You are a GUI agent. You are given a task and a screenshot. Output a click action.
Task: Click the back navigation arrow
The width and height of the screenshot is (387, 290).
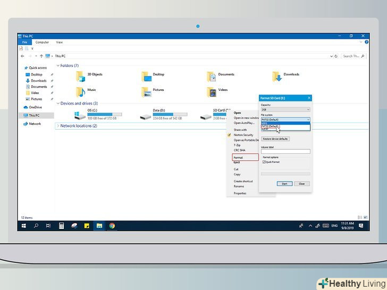click(22, 56)
